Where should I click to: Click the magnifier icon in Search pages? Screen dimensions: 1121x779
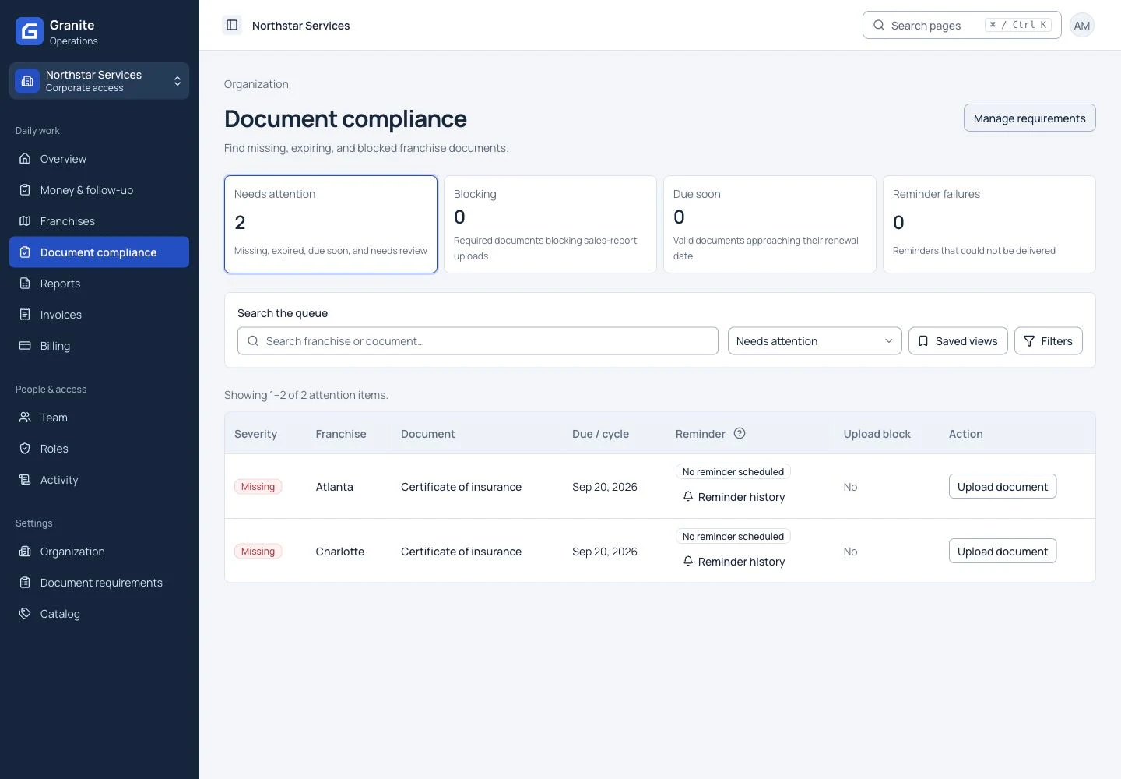click(879, 25)
